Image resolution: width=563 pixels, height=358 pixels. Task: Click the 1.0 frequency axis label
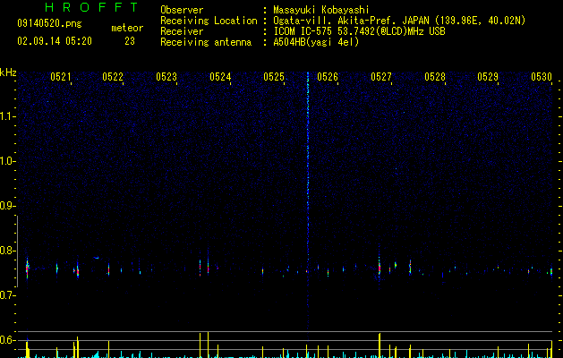click(x=7, y=161)
